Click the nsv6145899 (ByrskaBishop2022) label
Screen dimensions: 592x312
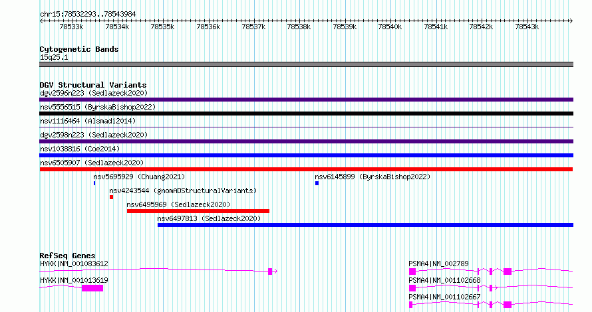coord(372,177)
